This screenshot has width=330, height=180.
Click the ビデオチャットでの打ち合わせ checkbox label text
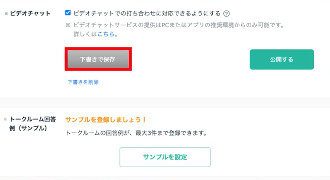tap(147, 14)
